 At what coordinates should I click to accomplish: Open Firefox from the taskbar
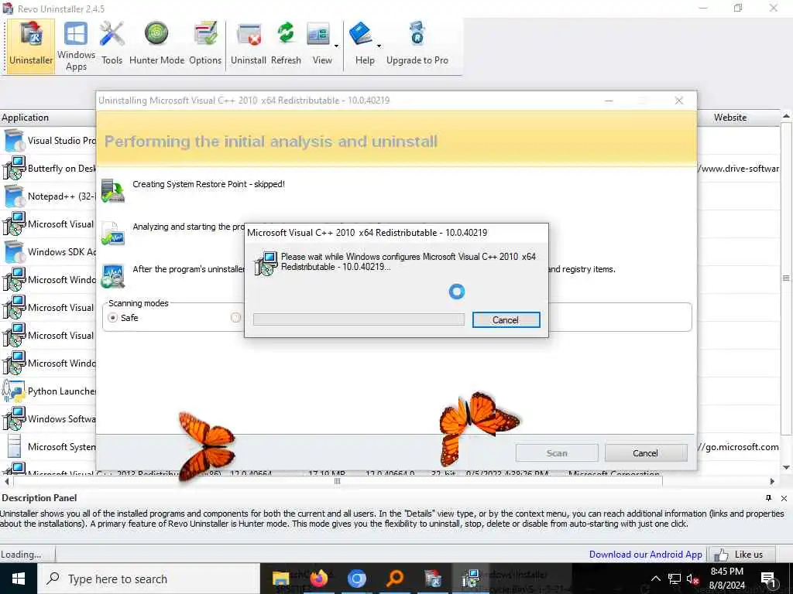pos(319,579)
